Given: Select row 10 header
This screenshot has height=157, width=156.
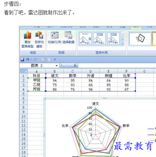Looking at the screenshot, I should [x=24, y=116].
